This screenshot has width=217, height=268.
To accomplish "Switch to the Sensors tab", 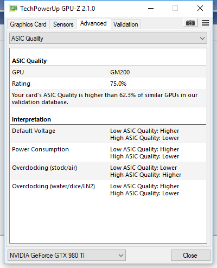I will coord(63,24).
